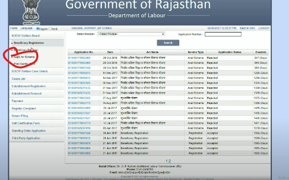
Task: Go to Cause List menu item
Action: coord(19,78)
